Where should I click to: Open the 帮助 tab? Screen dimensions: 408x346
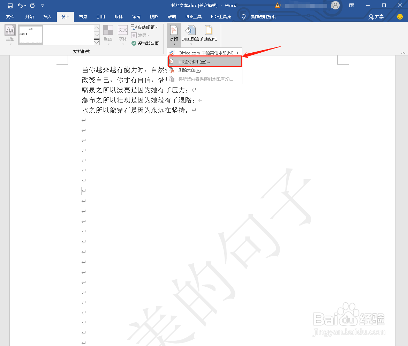tap(172, 17)
